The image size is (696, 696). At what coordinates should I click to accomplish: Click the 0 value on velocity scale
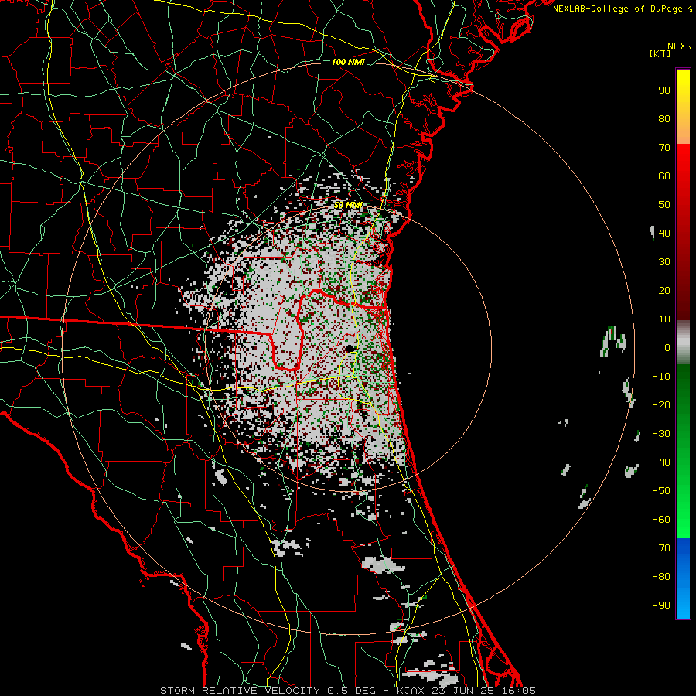(x=667, y=348)
